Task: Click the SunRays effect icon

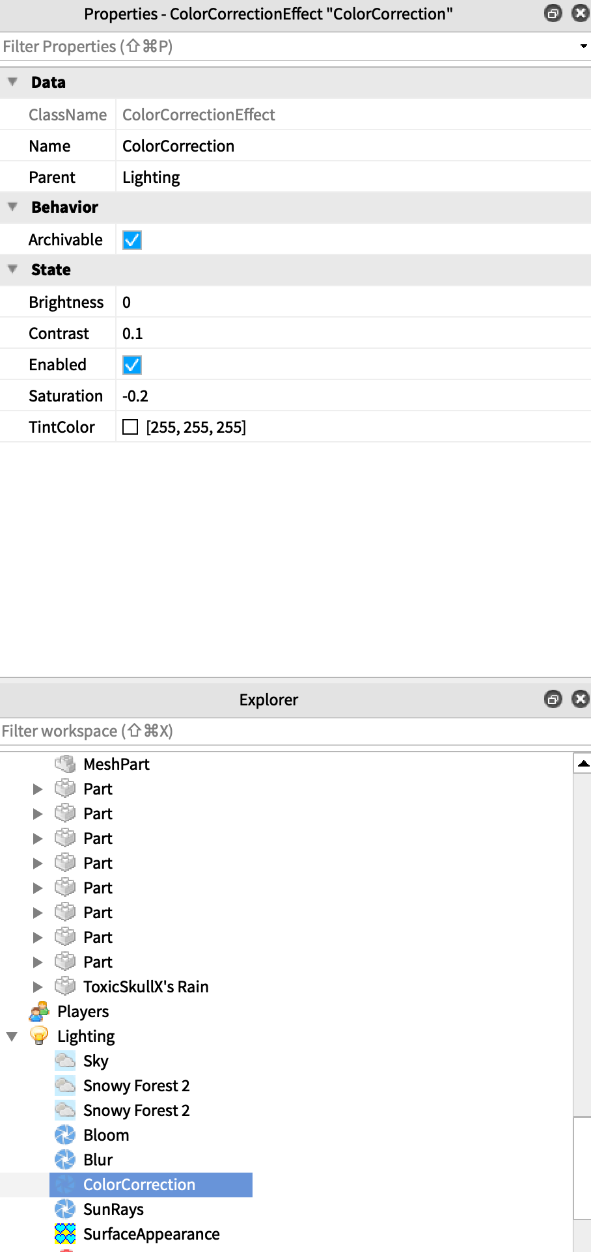Action: [65, 1209]
